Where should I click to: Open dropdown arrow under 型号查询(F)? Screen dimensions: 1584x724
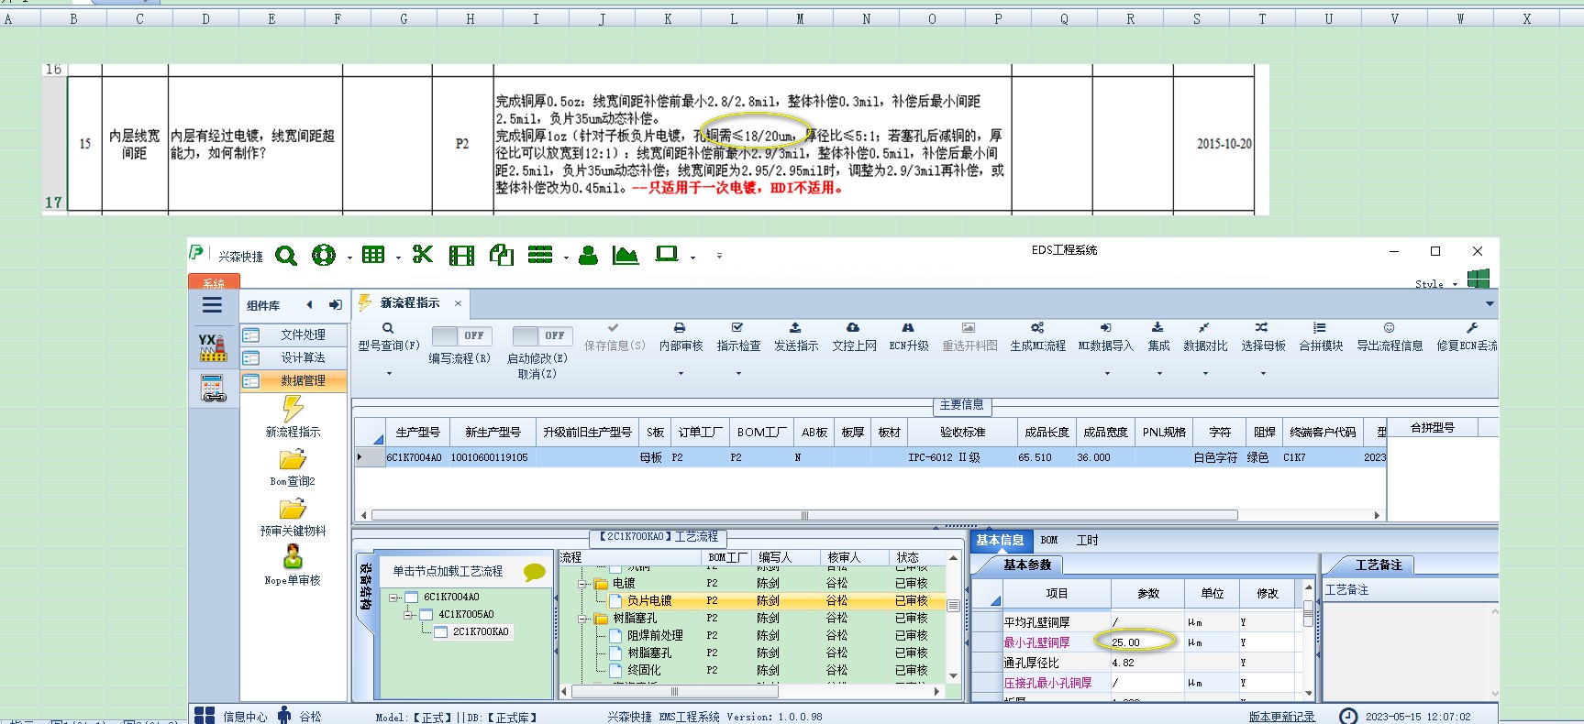click(388, 373)
